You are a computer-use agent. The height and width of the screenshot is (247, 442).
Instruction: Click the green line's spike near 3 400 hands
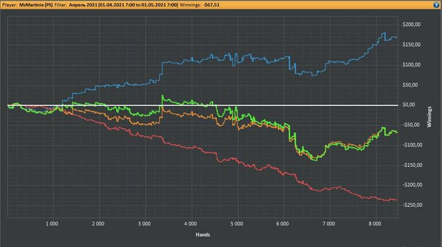(x=162, y=97)
